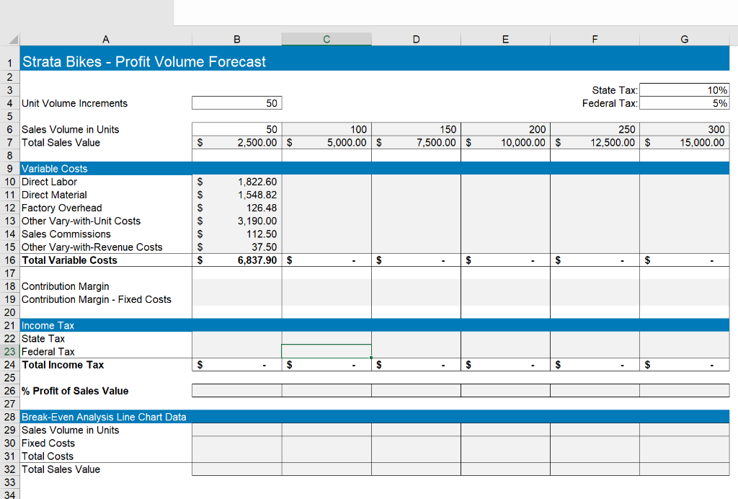The image size is (738, 499).
Task: Click the Federal Tax 5% value cell
Action: point(683,102)
